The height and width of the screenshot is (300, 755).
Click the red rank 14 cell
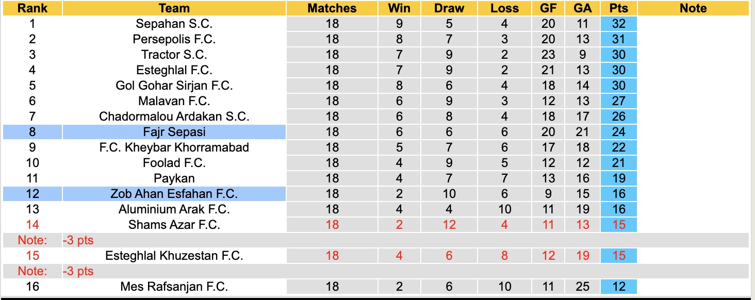click(x=32, y=225)
